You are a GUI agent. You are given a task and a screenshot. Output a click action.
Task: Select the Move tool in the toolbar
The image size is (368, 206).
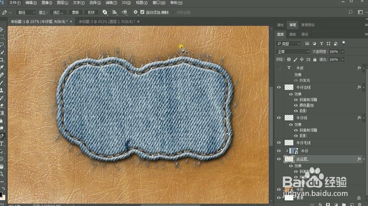click(2, 30)
